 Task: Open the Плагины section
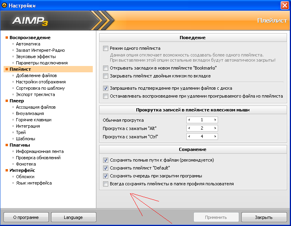[20, 145]
